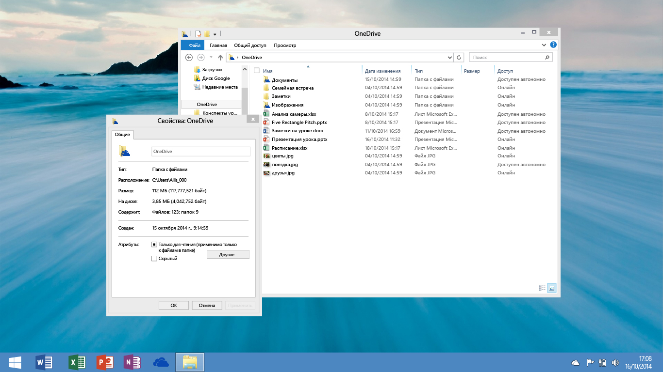
Task: Select the Общие tab in properties
Action: coord(122,135)
